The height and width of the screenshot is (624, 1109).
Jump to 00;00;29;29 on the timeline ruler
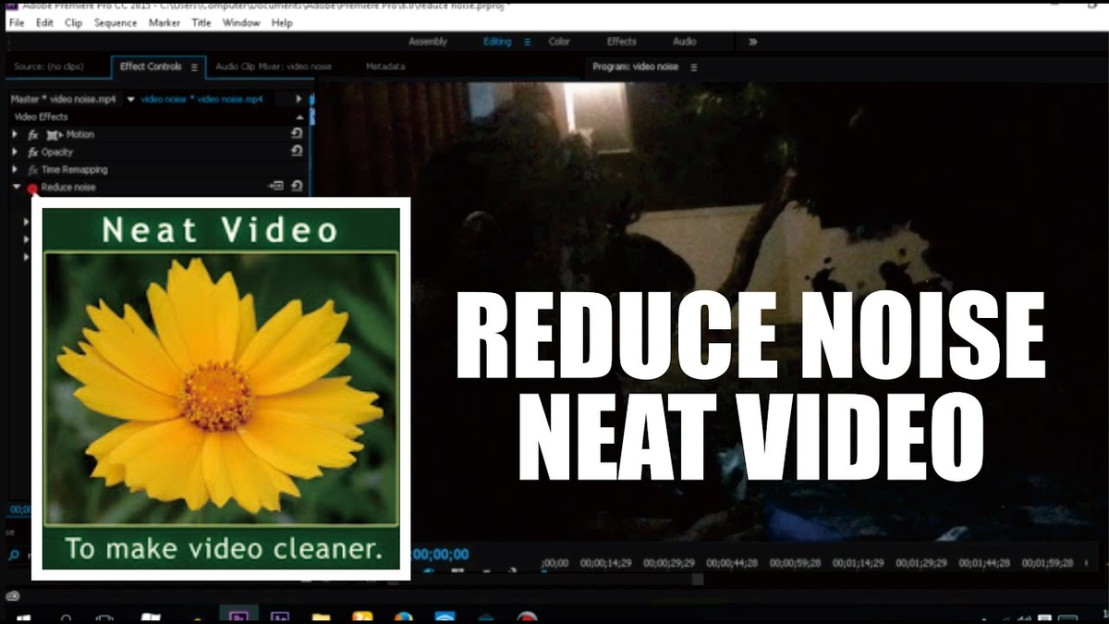point(669,563)
